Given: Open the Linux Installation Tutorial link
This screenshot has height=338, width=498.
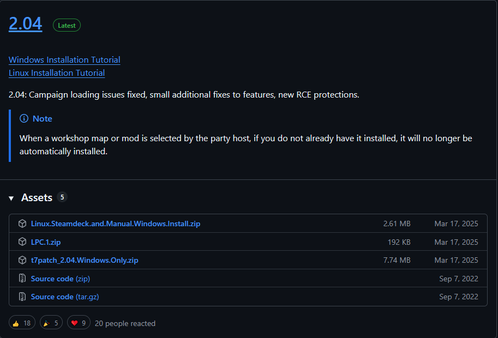Looking at the screenshot, I should pyautogui.click(x=57, y=73).
